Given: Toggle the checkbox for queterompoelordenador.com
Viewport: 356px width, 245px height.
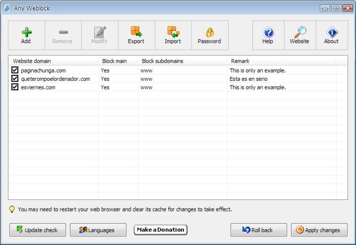Looking at the screenshot, I should tap(15, 79).
